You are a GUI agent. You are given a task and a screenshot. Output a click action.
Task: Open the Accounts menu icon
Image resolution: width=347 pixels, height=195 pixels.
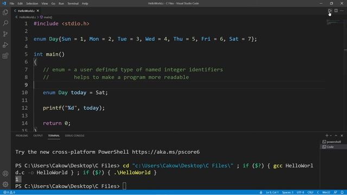[x=5, y=173]
